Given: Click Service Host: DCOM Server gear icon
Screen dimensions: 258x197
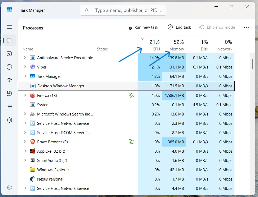Looking at the screenshot, I should pyautogui.click(x=33, y=132).
